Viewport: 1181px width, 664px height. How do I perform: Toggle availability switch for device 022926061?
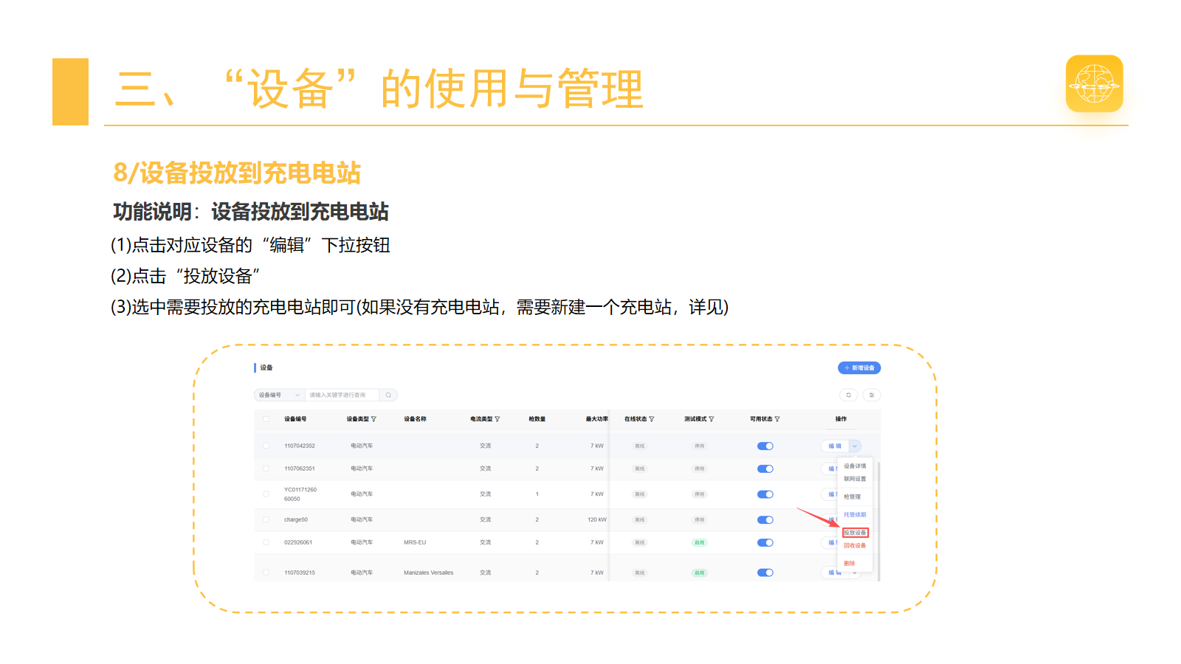[x=765, y=542]
